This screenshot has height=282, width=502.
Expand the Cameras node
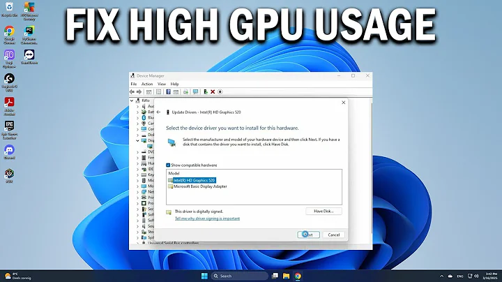137,124
